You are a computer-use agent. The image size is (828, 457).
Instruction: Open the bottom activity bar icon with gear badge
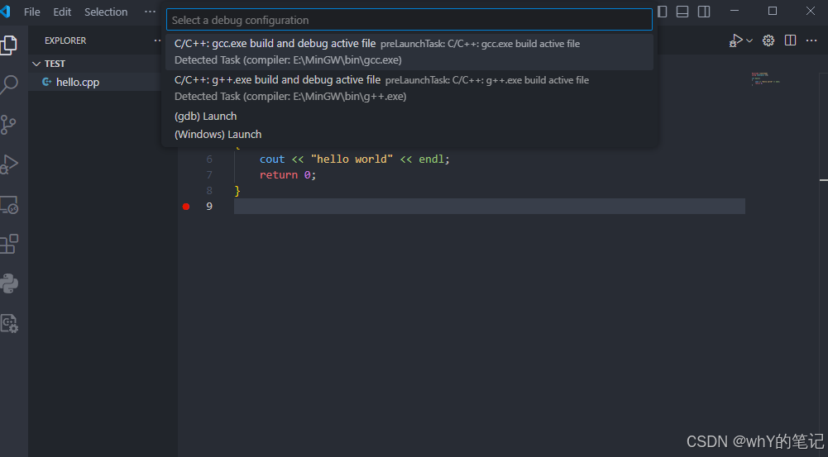[x=9, y=323]
